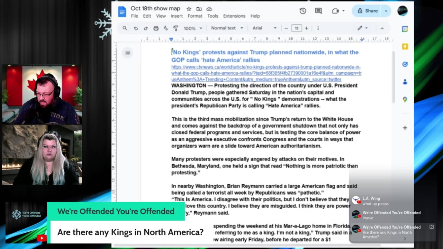The width and height of the screenshot is (443, 249).
Task: Open the Edit menu
Action: 147,16
